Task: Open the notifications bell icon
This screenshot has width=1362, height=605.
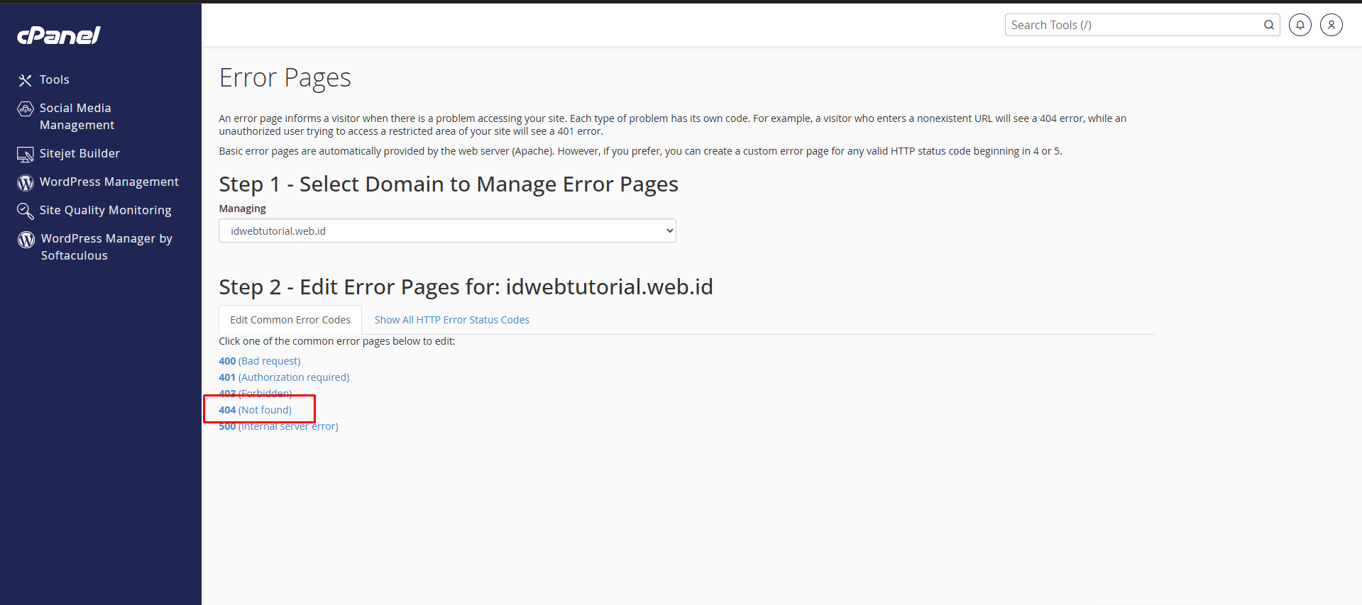Action: [1300, 25]
